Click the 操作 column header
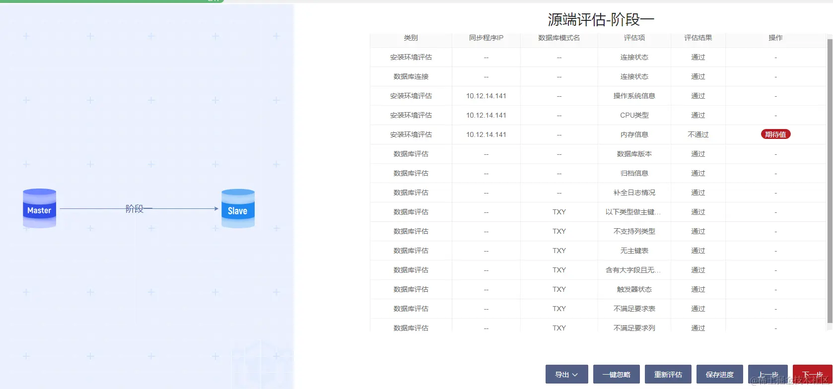833x389 pixels. [775, 38]
